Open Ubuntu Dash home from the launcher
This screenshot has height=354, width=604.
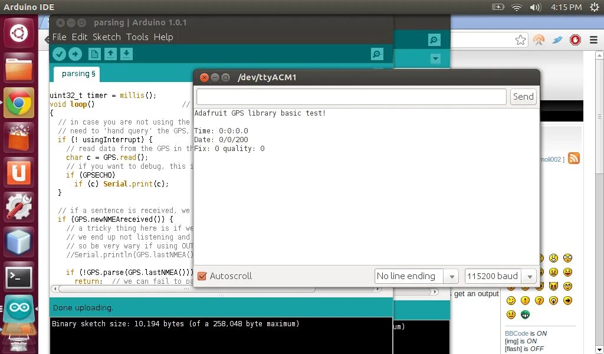(x=19, y=32)
